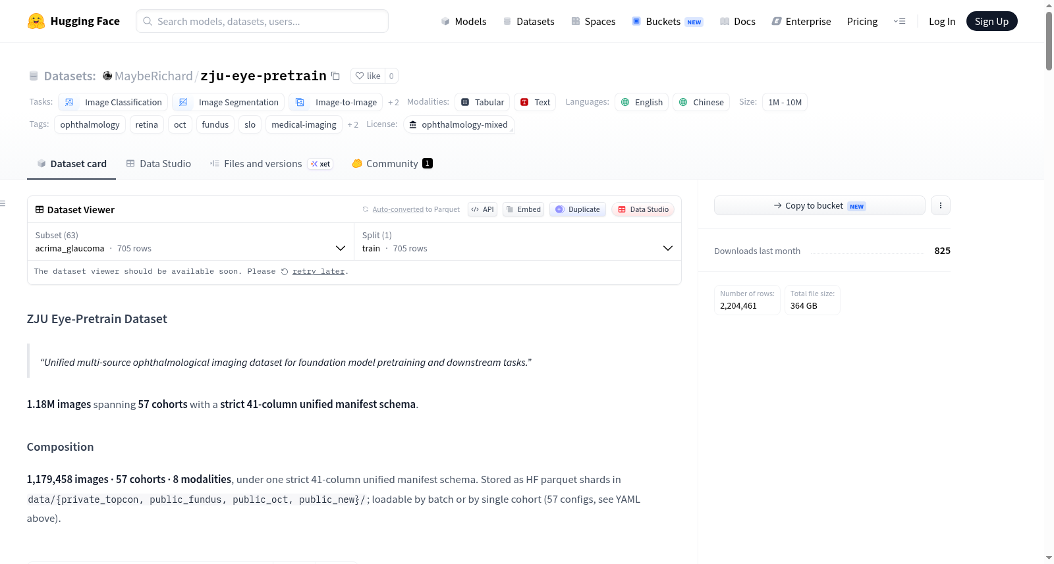
Task: Focus the search models, datasets, users field
Action: (262, 21)
